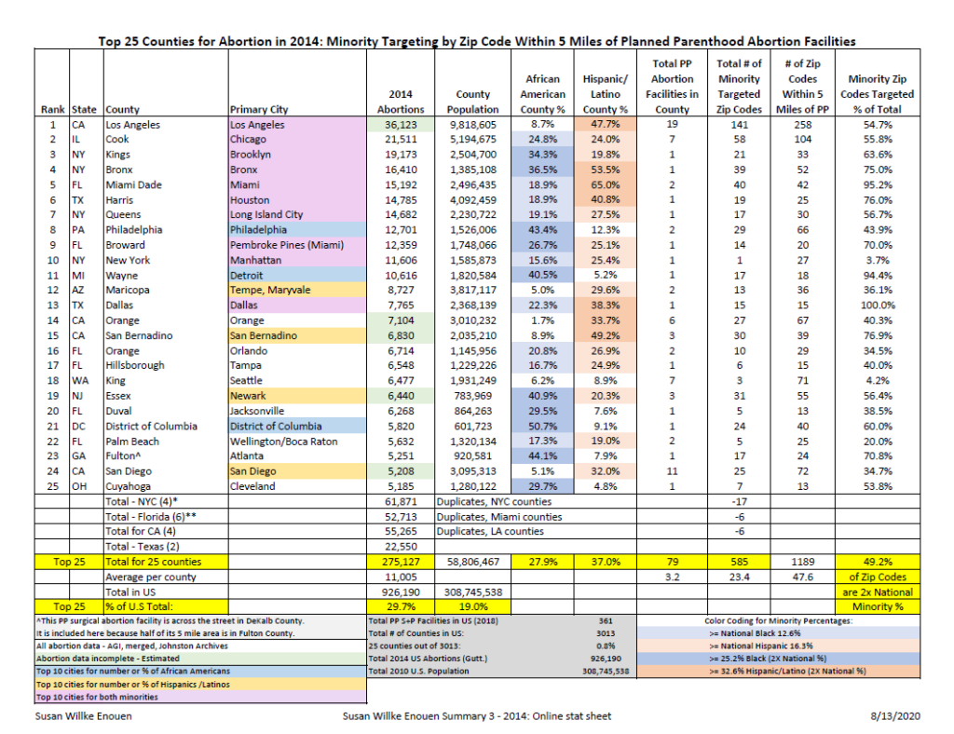The height and width of the screenshot is (734, 954).
Task: Click the 'Cleveland' primary city cell
Action: (297, 486)
